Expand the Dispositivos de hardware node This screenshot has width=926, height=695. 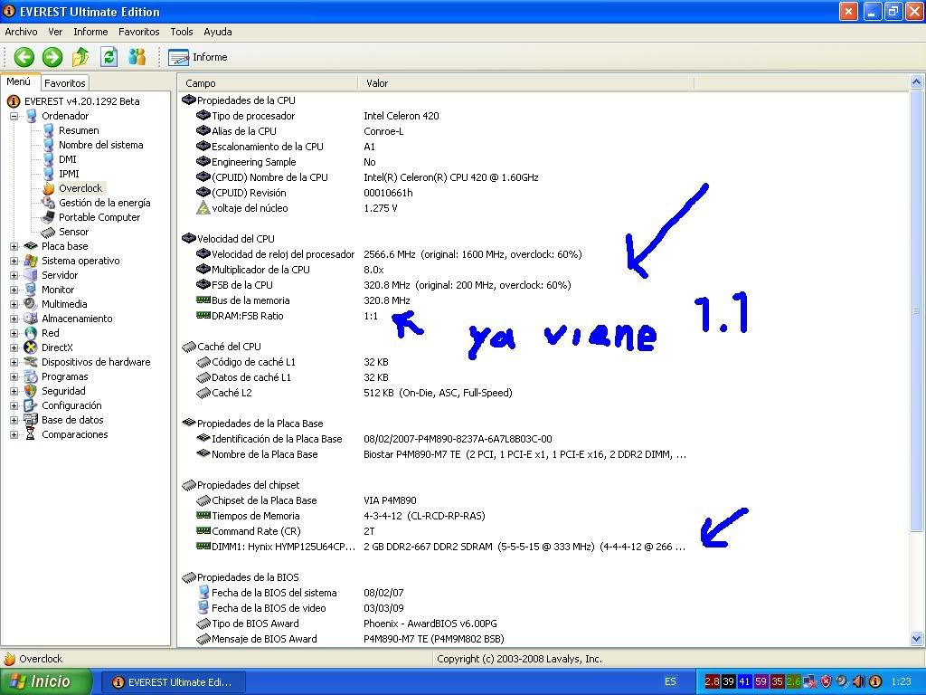point(14,362)
